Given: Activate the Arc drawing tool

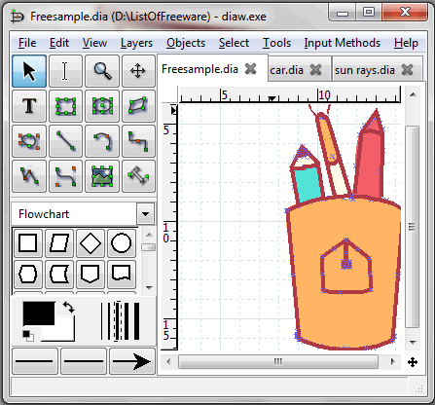Looking at the screenshot, I should click(102, 141).
